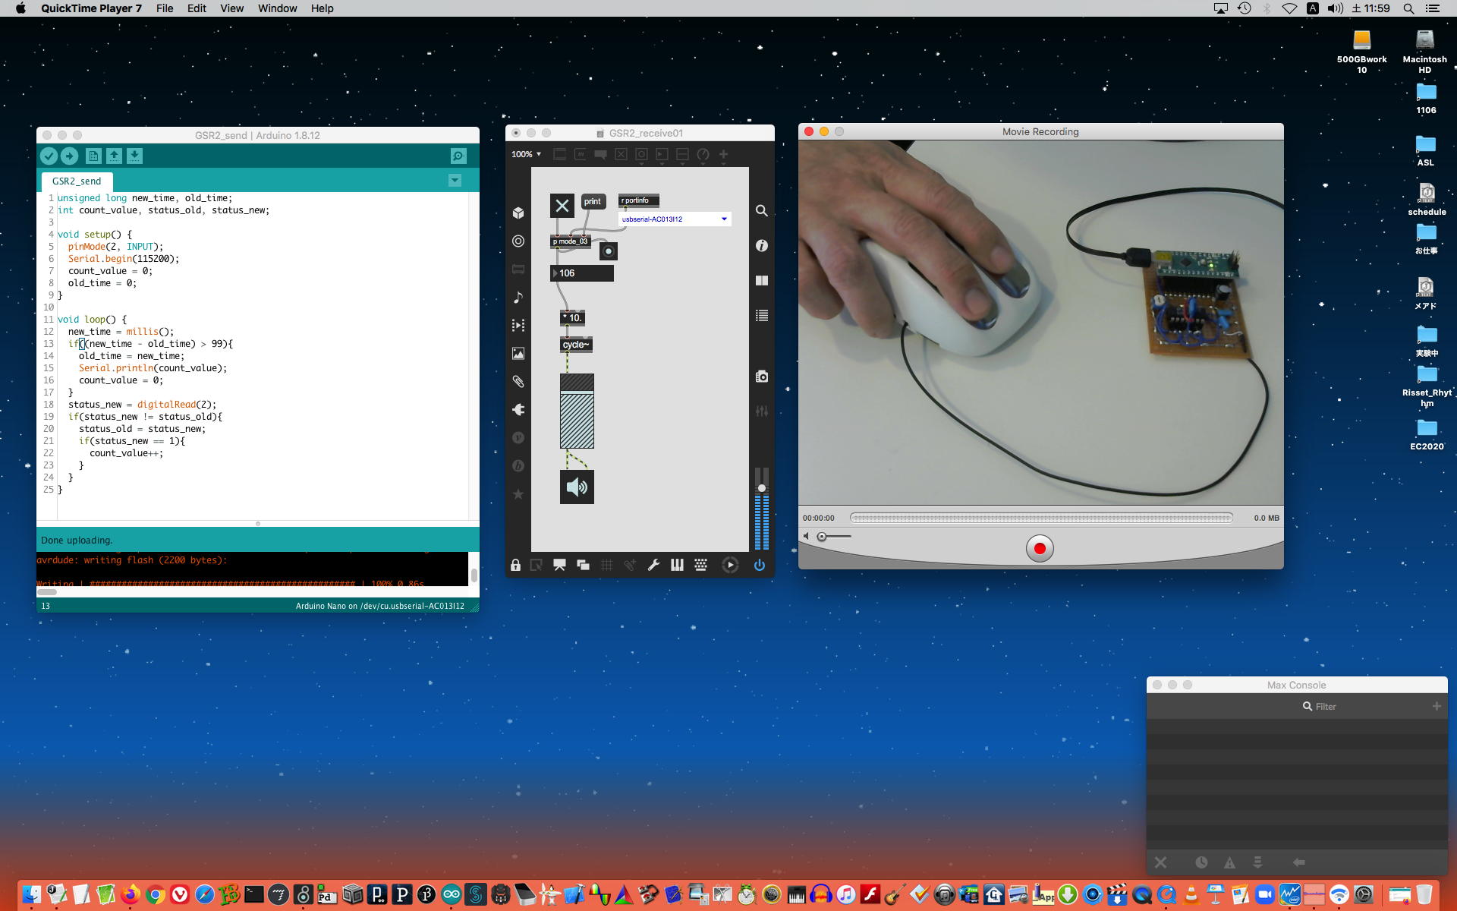Click the print object in patcher
Image resolution: width=1457 pixels, height=911 pixels.
[592, 201]
